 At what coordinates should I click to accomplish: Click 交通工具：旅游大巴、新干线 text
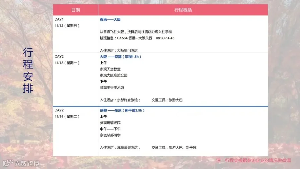[174, 148]
